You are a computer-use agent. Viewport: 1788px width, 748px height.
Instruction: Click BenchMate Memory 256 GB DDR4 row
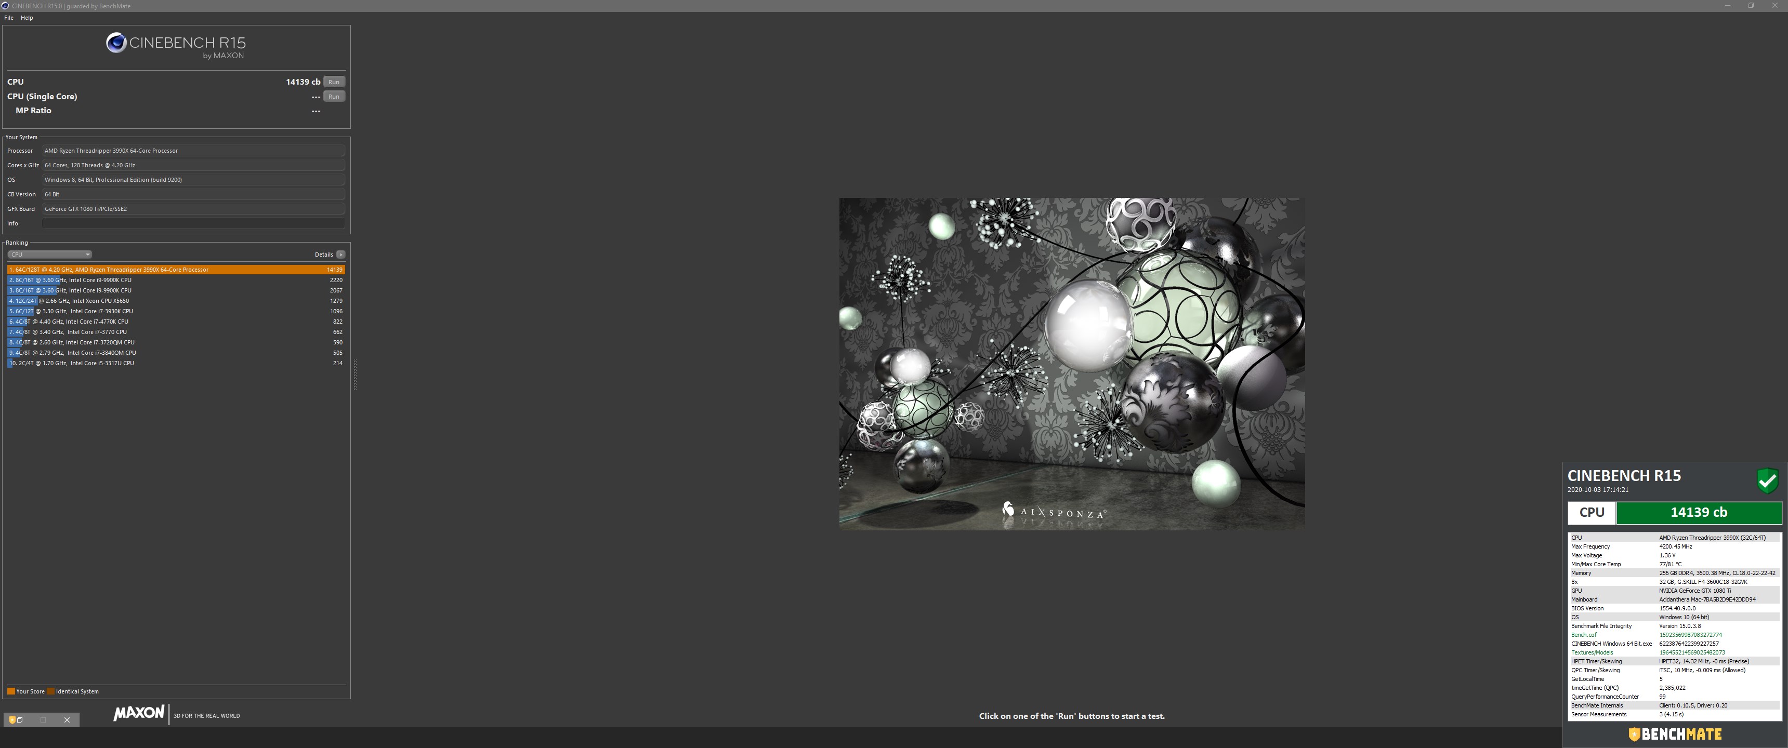pyautogui.click(x=1674, y=573)
